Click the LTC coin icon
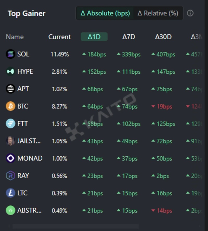The width and height of the screenshot is (208, 231). point(10,193)
